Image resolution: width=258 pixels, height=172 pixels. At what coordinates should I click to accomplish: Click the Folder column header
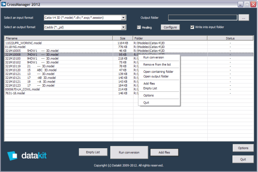pos(170,38)
